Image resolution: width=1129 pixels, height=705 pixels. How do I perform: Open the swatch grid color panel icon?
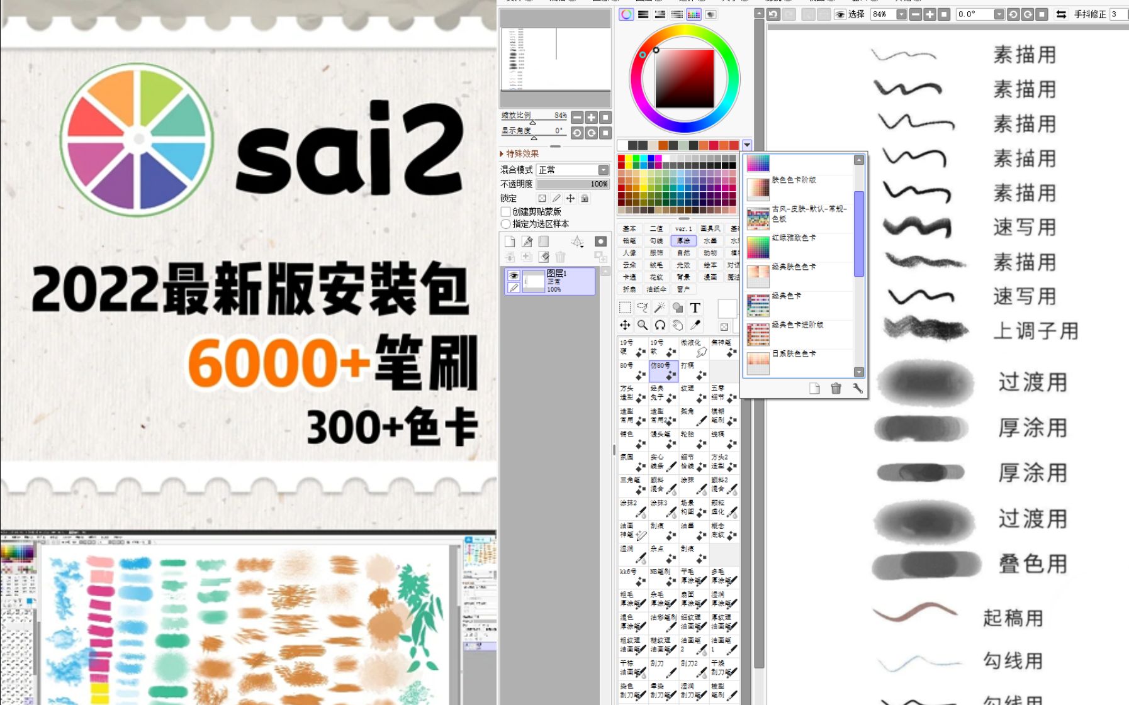(694, 14)
